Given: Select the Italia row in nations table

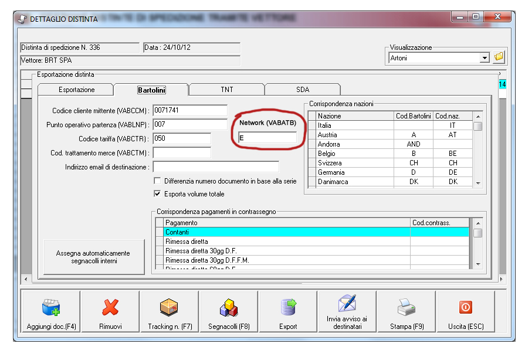Looking at the screenshot, I should pos(391,125).
